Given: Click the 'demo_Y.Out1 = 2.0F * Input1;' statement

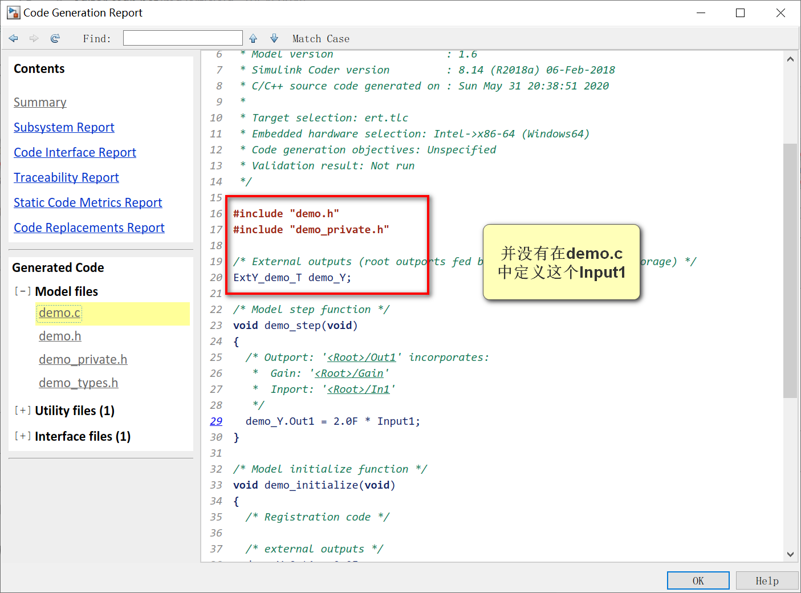Looking at the screenshot, I should click(333, 421).
